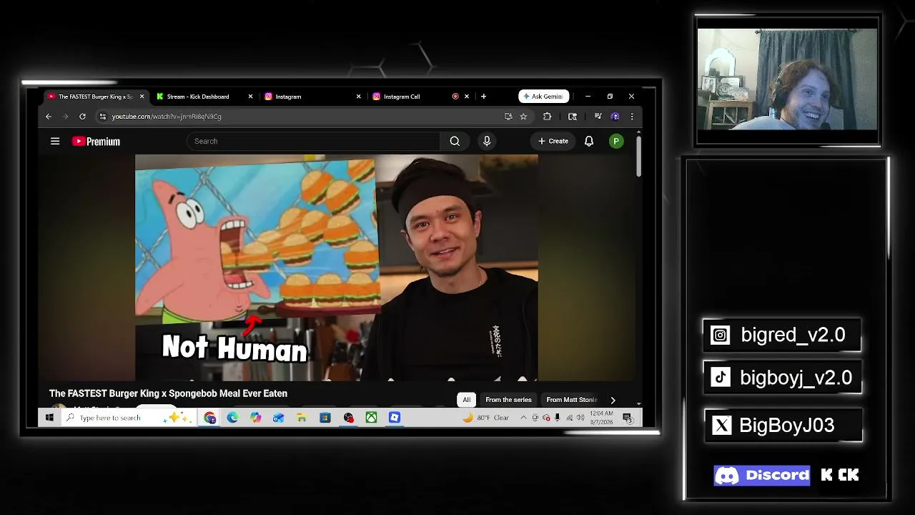Open the Xbox app in the taskbar

click(371, 418)
